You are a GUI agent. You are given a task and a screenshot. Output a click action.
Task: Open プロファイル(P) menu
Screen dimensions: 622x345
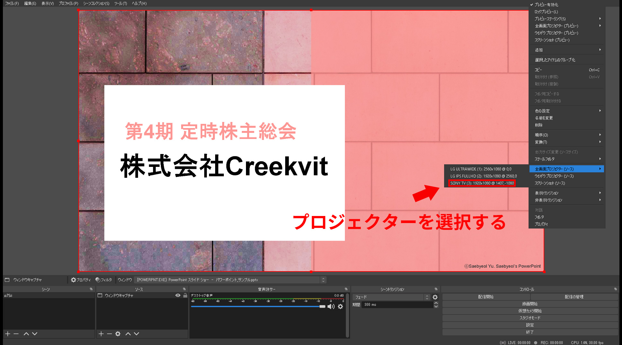[x=68, y=3]
